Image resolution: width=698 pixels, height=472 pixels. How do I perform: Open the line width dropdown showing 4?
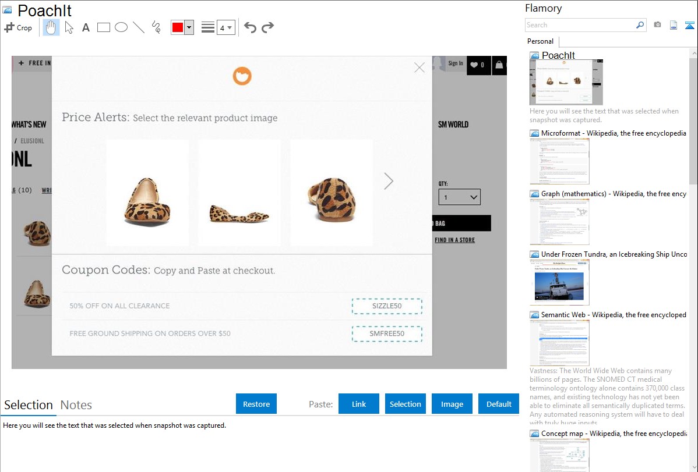226,27
